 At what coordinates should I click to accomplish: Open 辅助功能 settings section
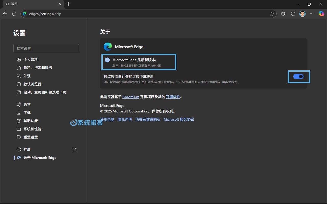pos(46,121)
